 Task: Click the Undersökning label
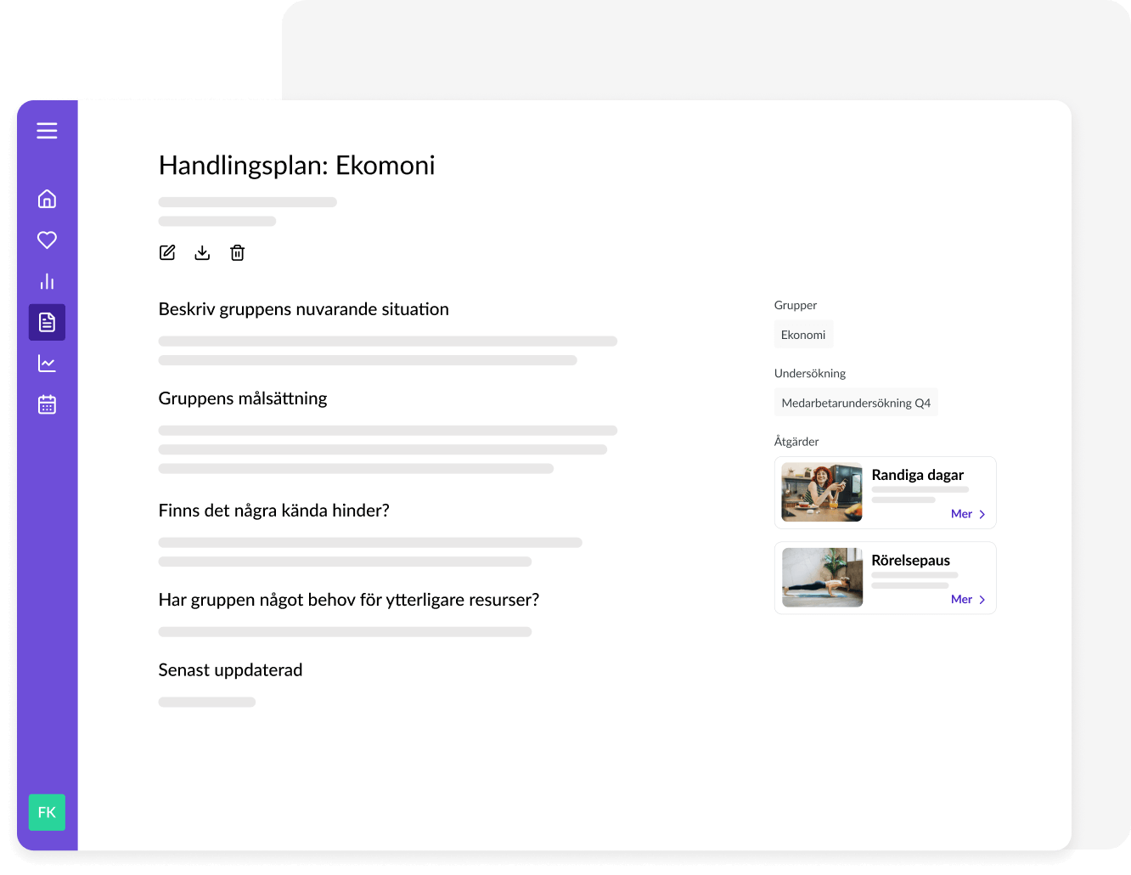coord(810,373)
